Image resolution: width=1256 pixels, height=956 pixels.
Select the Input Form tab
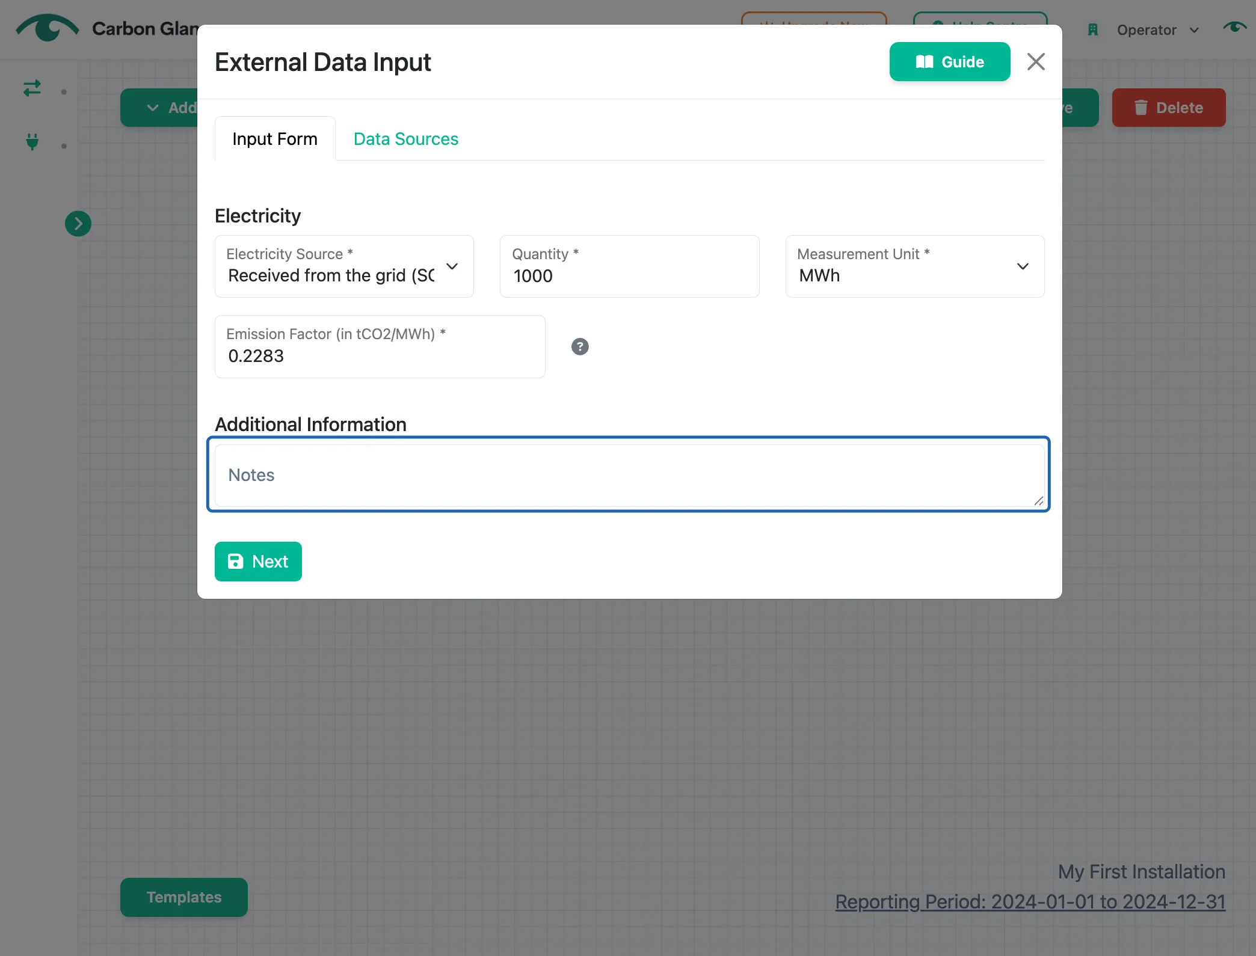pyautogui.click(x=275, y=139)
